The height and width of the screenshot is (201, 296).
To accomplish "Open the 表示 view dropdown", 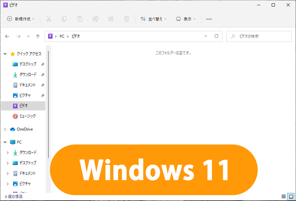I will click(186, 19).
